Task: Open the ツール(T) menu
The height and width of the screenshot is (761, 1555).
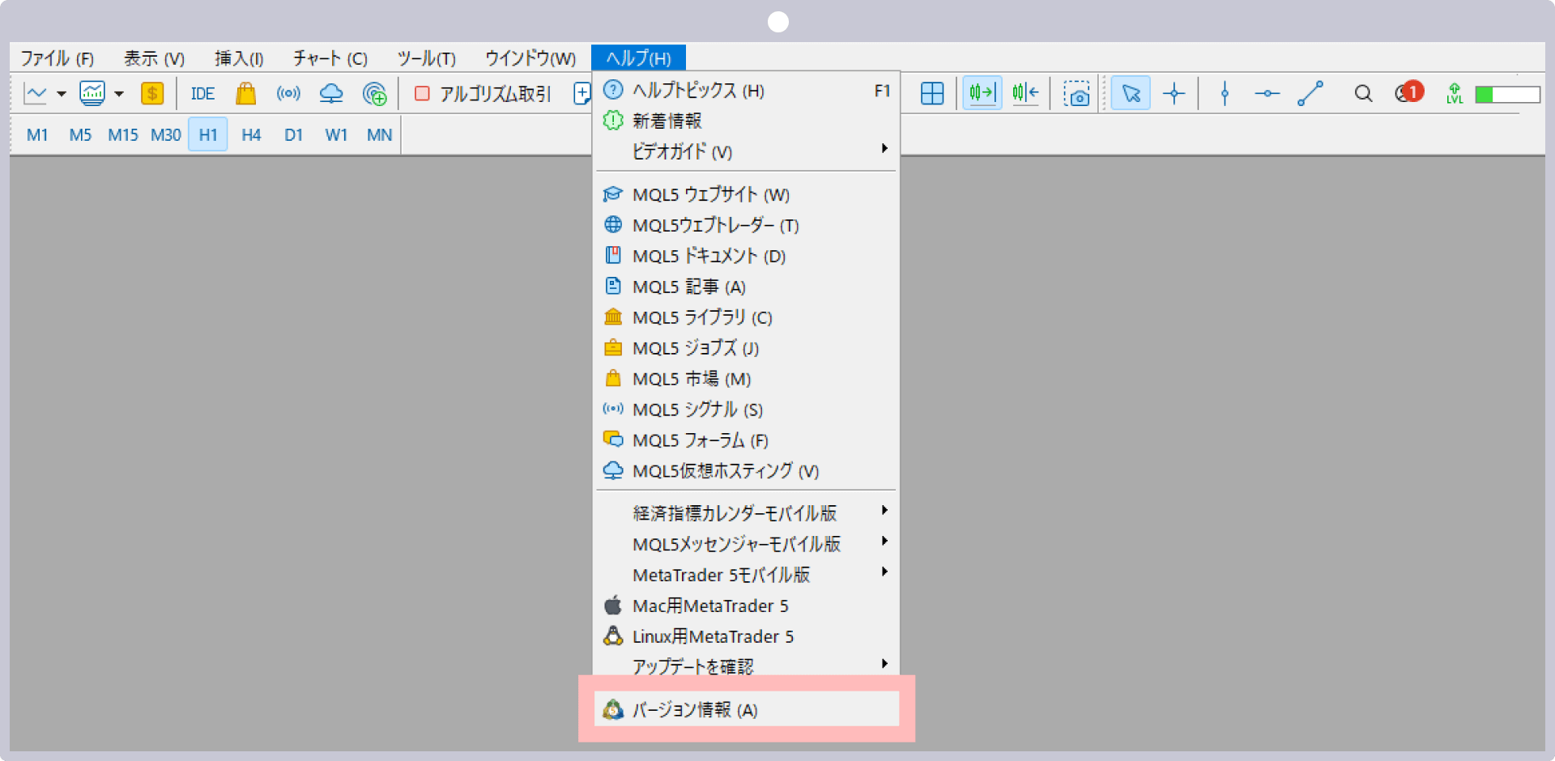Action: point(426,58)
